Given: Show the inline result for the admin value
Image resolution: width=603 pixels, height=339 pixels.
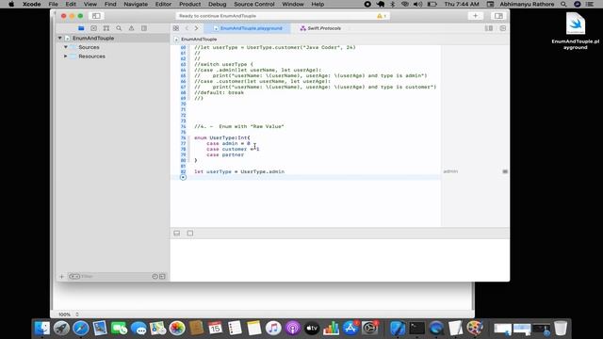Looking at the screenshot, I should pyautogui.click(x=505, y=171).
